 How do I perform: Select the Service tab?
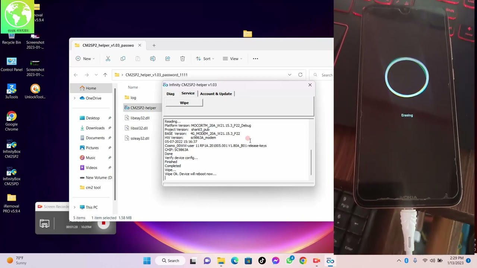(188, 93)
